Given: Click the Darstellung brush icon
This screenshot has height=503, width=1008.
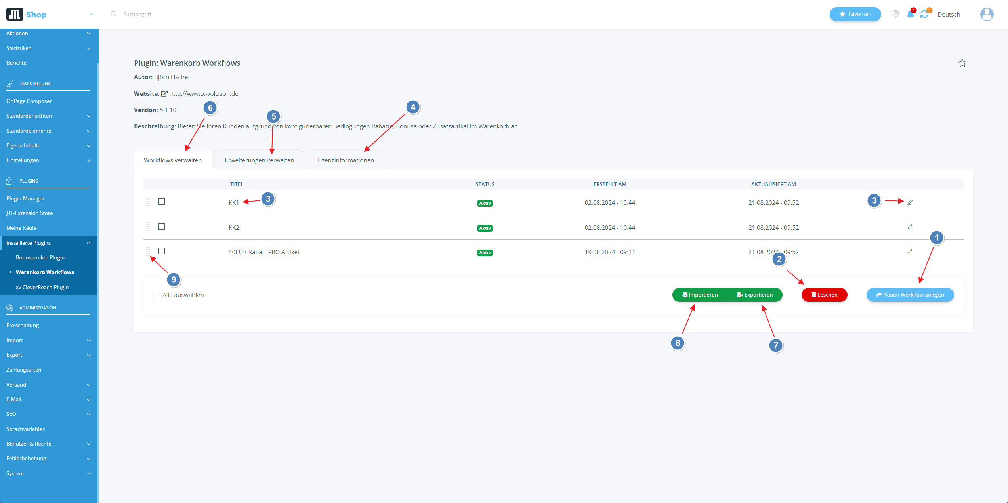Looking at the screenshot, I should tap(10, 84).
